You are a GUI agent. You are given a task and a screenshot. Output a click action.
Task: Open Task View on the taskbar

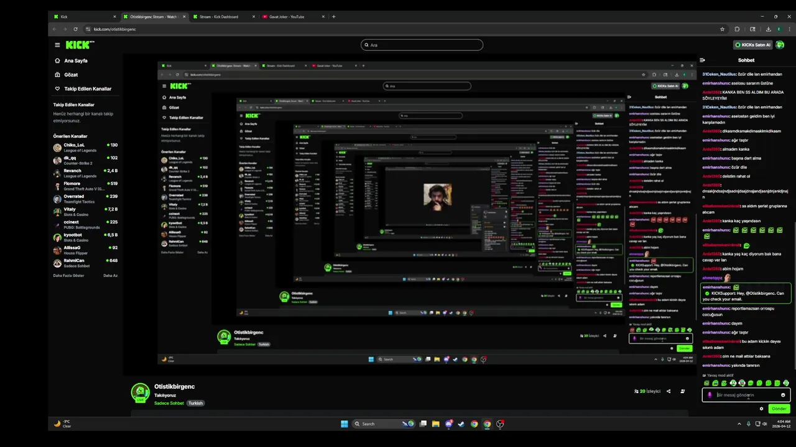423,424
